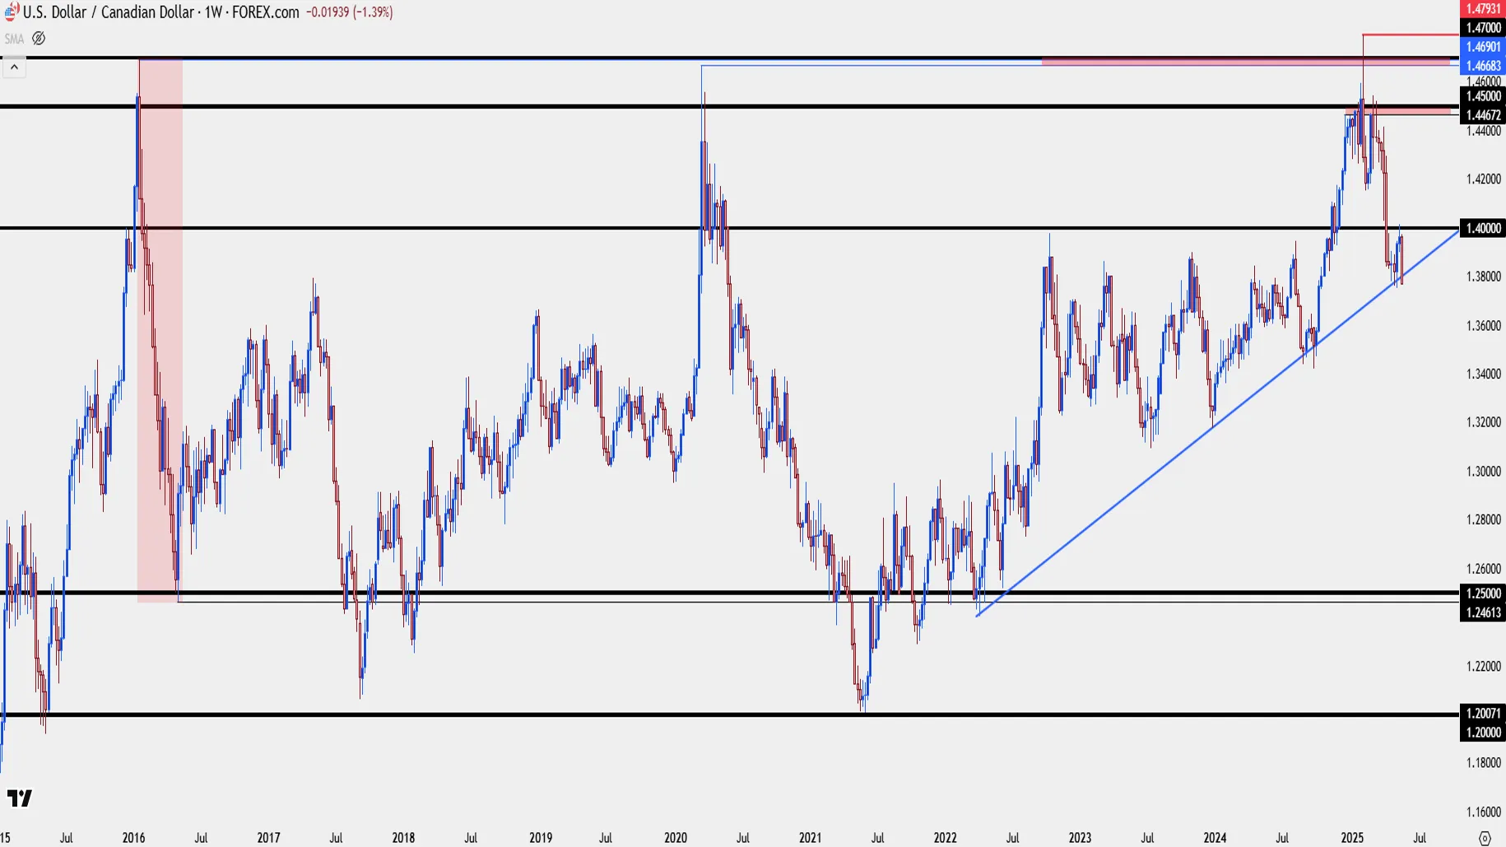Open the time axis settings gear
The image size is (1506, 847).
click(x=1485, y=838)
